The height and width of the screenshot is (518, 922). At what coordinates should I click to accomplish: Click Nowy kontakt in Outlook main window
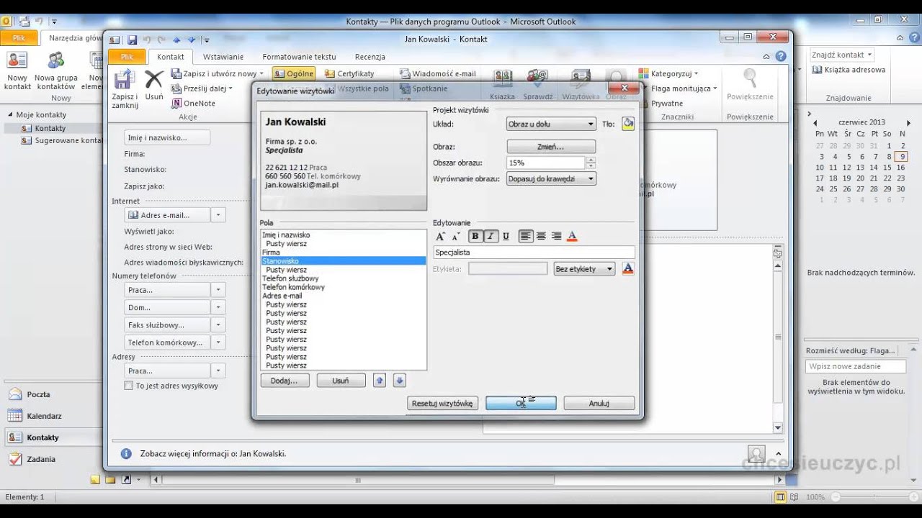(17, 71)
